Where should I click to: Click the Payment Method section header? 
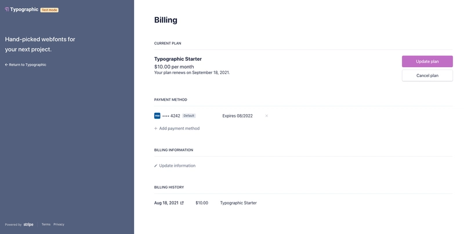(x=171, y=100)
